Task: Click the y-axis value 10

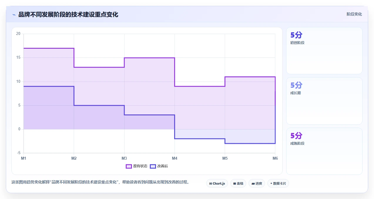Action: (18, 82)
